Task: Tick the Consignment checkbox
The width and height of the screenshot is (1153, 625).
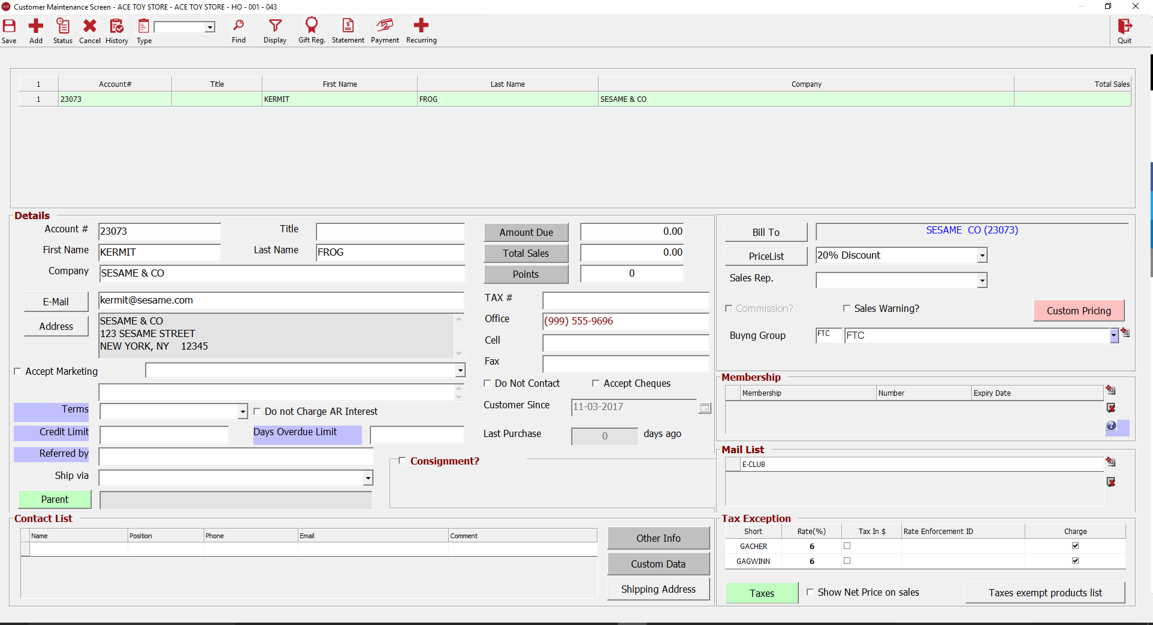Action: coord(402,461)
